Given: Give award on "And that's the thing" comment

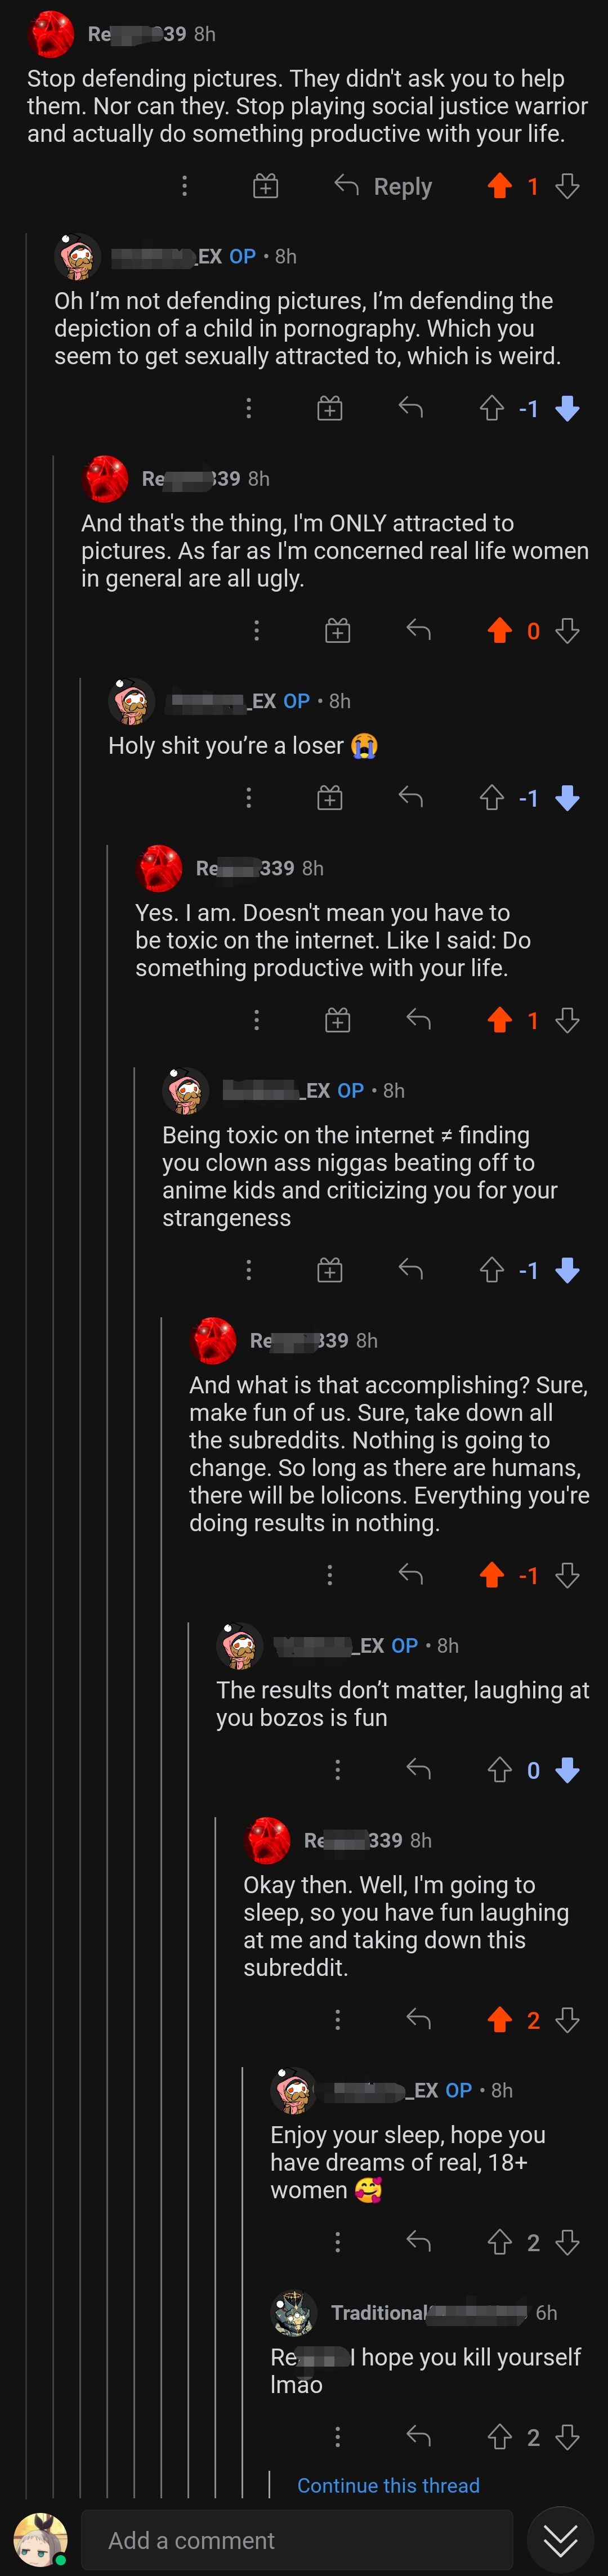Looking at the screenshot, I should [x=338, y=631].
